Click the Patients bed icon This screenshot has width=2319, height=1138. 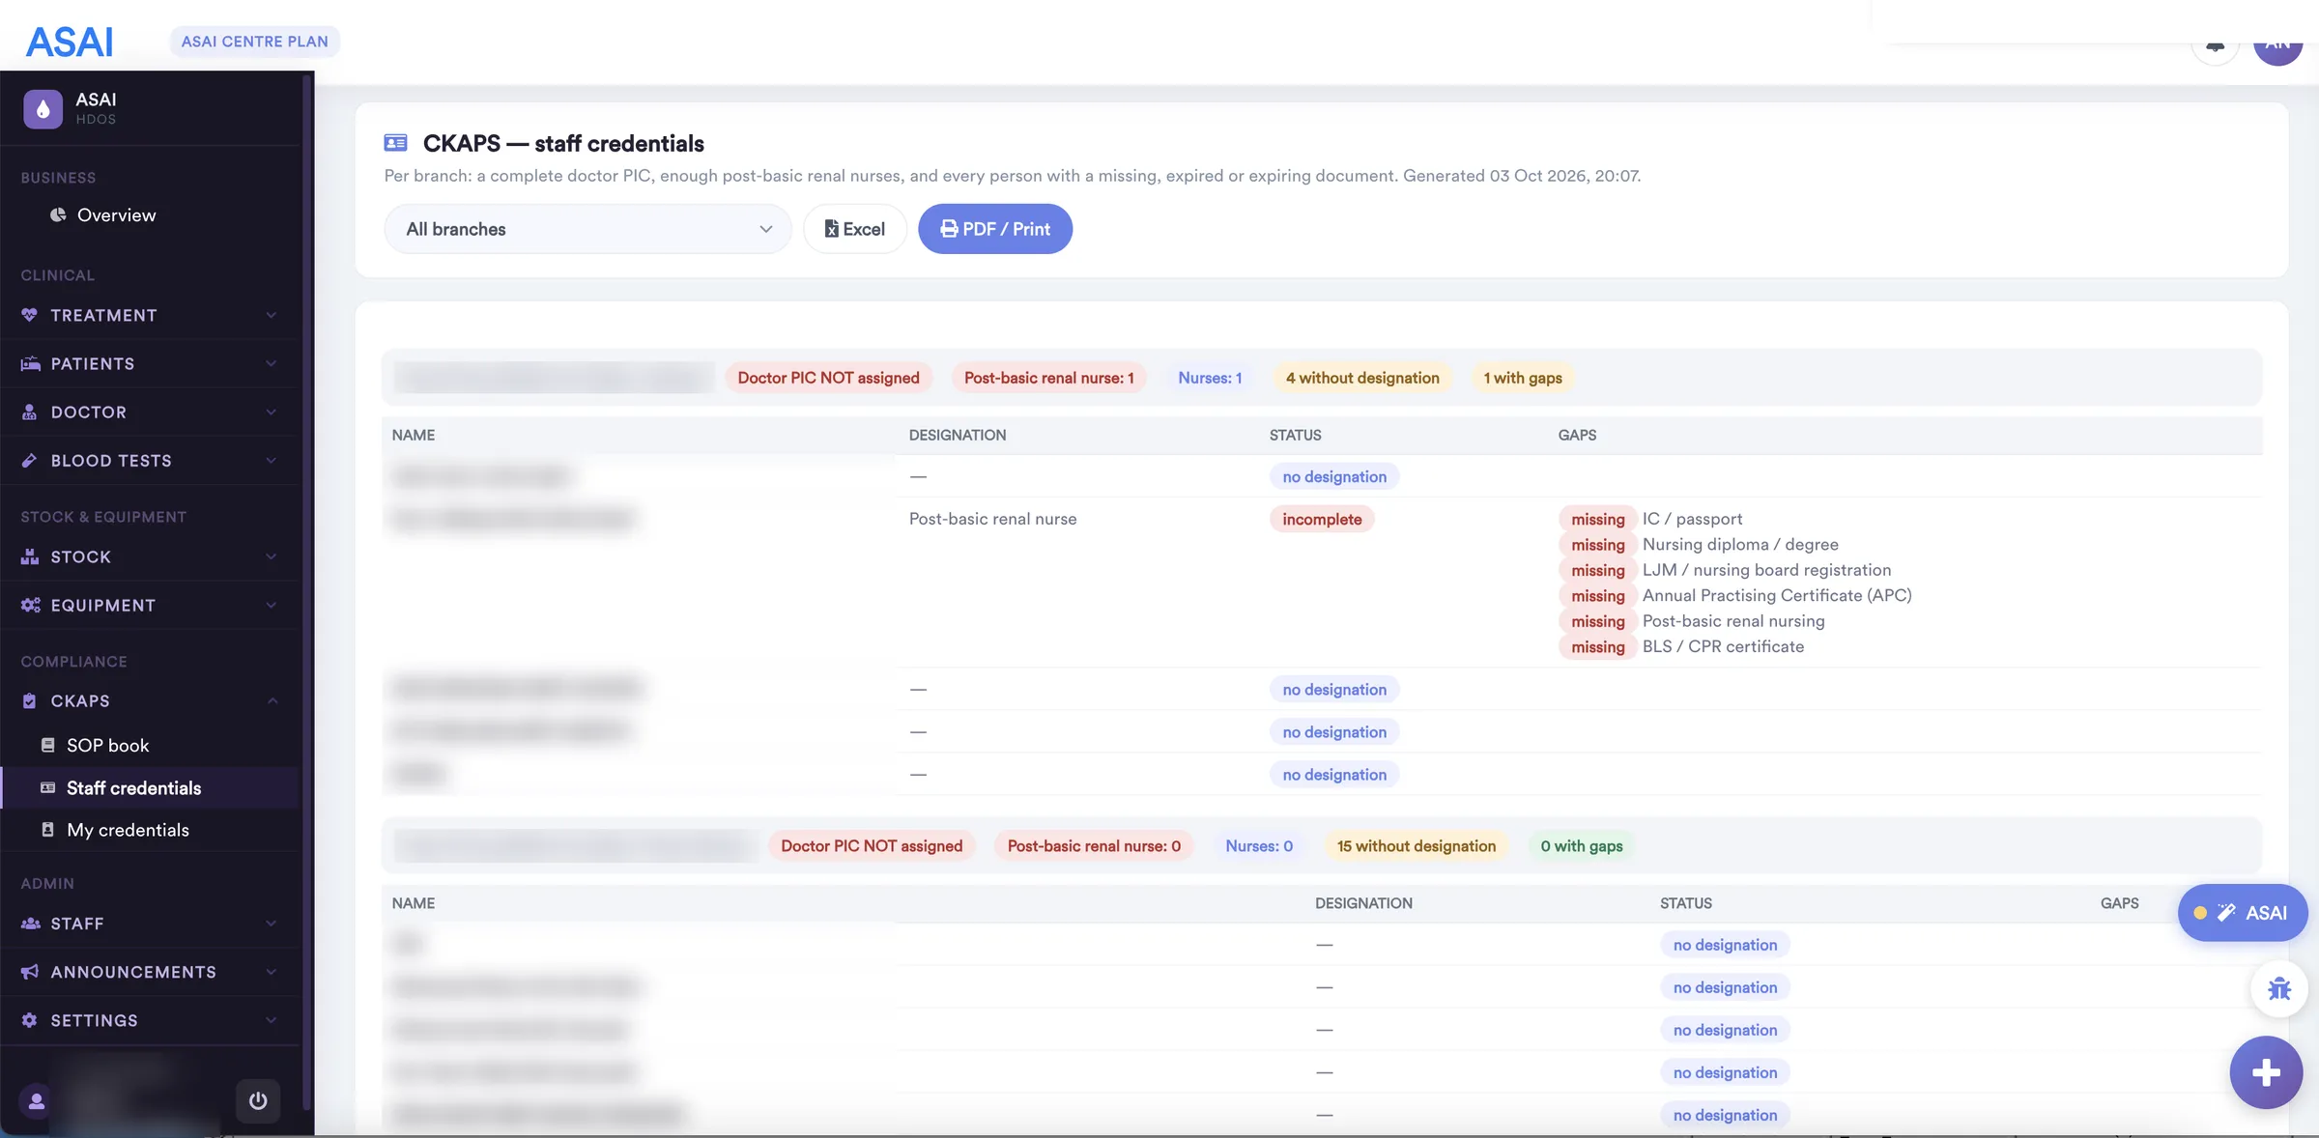pos(30,363)
